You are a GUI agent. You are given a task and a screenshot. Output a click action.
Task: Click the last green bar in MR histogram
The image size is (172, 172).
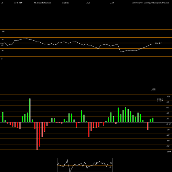[153, 120]
